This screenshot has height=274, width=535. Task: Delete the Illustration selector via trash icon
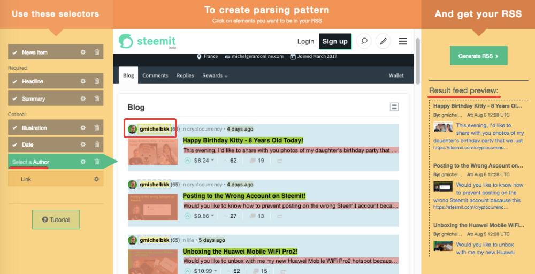(x=96, y=127)
